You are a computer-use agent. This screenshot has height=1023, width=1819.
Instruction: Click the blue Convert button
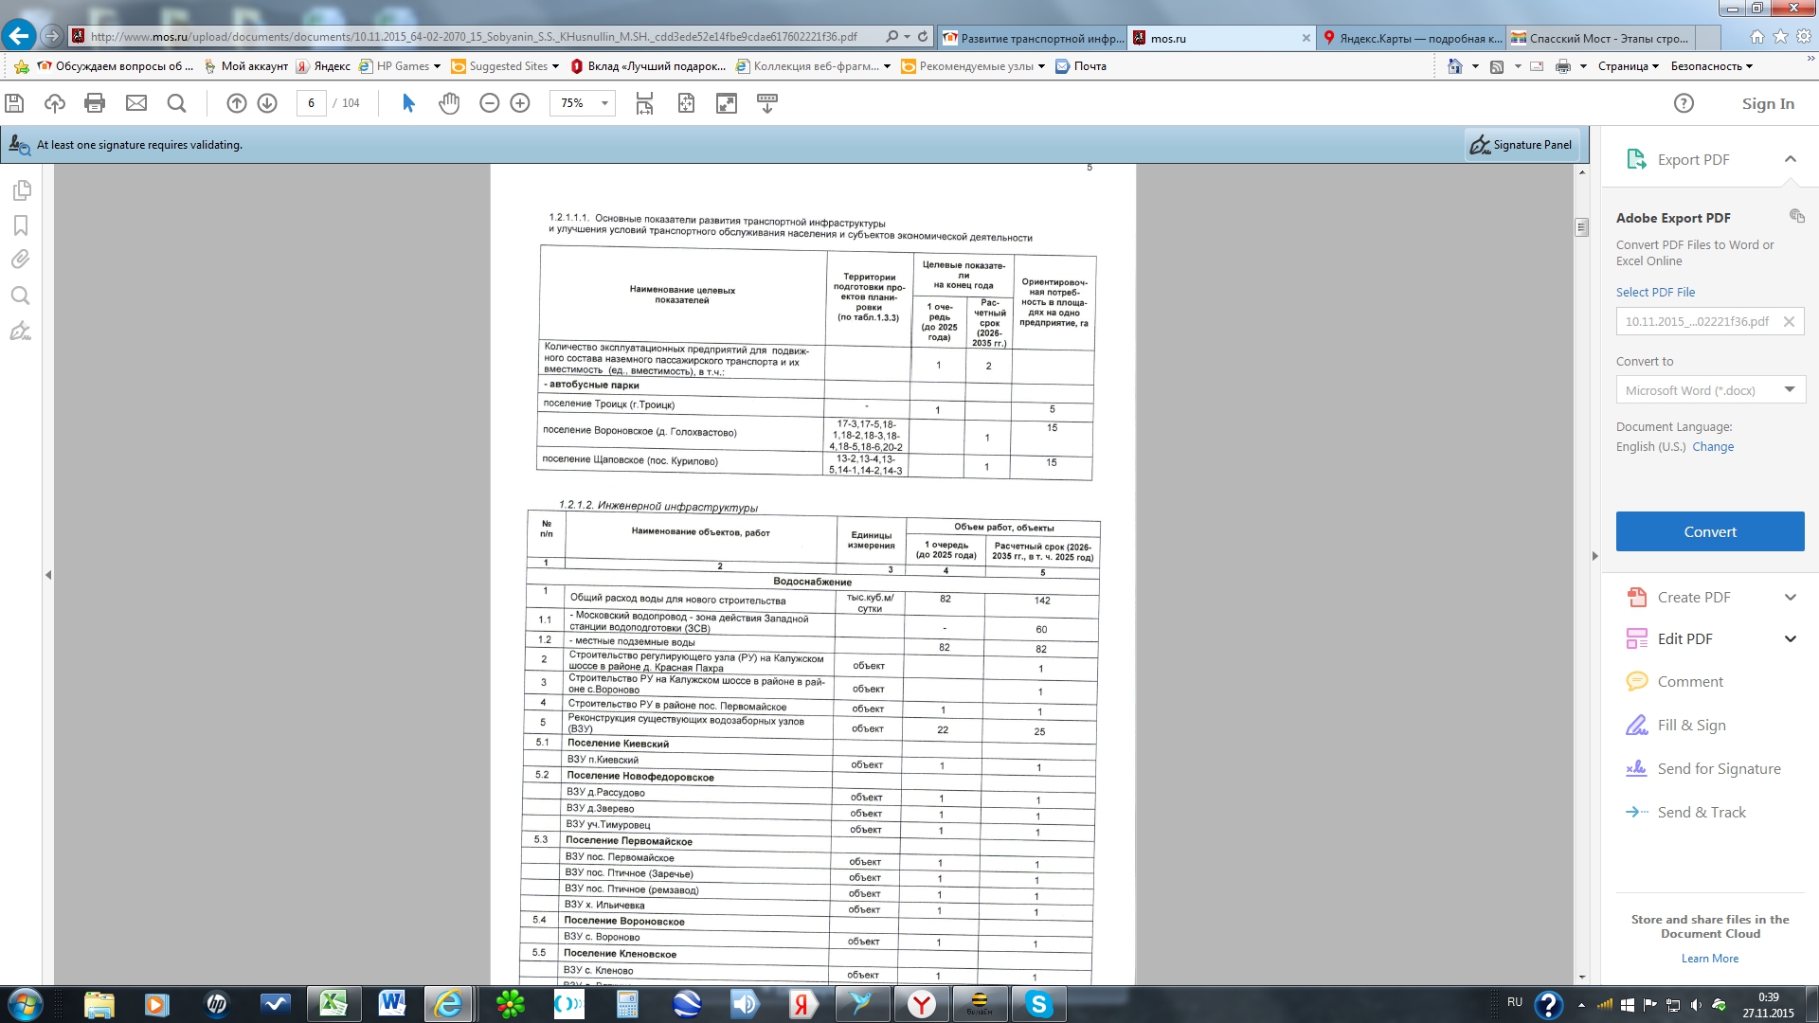coord(1709,531)
